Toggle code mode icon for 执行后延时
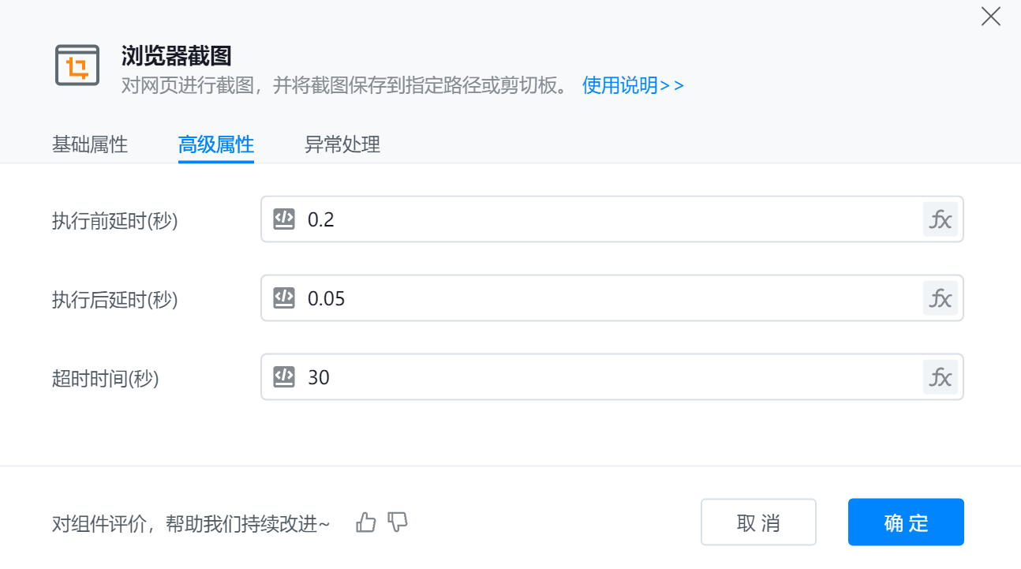This screenshot has width=1021, height=569. 284,298
